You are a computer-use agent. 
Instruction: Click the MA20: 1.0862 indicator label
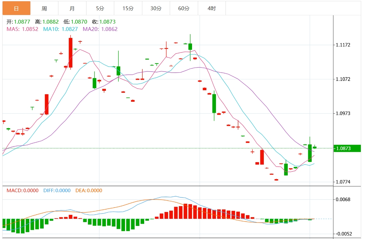(x=100, y=29)
